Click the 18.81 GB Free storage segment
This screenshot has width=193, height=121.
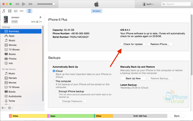(140, 116)
